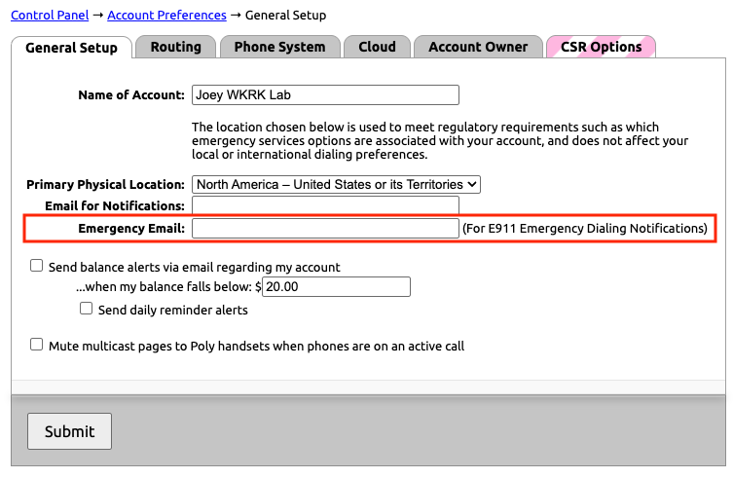Viewport: 733px width, 478px height.
Task: Expand the Primary Physical Location dropdown
Action: pos(336,184)
